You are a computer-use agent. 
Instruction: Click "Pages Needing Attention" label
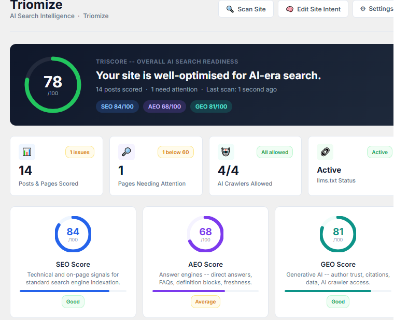click(x=152, y=184)
